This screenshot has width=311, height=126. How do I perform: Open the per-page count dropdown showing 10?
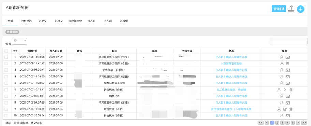19,41
